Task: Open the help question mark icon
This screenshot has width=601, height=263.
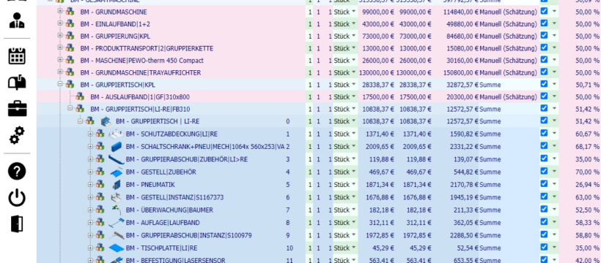Action: click(x=17, y=171)
